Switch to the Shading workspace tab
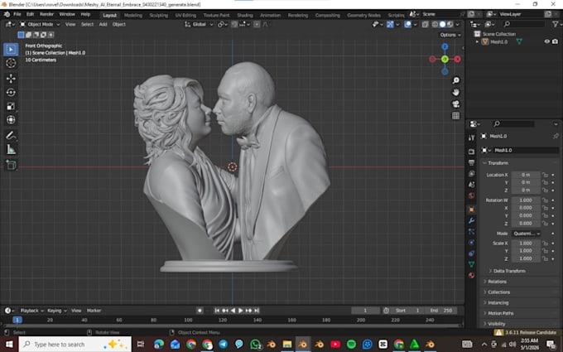The width and height of the screenshot is (563, 352). (245, 15)
